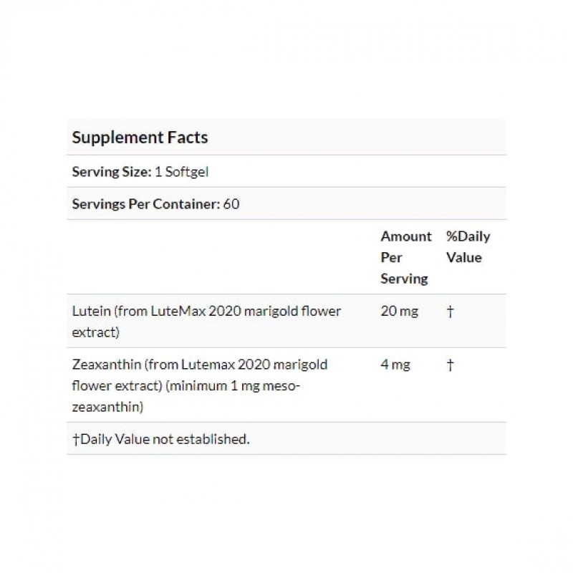Viewport: 573px width, 573px height.
Task: Click the word Lutein in the ingredient row
Action: point(90,312)
